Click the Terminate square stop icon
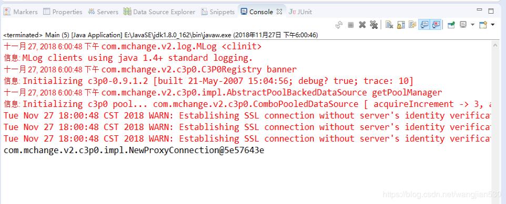506x204 pixels. (x=351, y=25)
